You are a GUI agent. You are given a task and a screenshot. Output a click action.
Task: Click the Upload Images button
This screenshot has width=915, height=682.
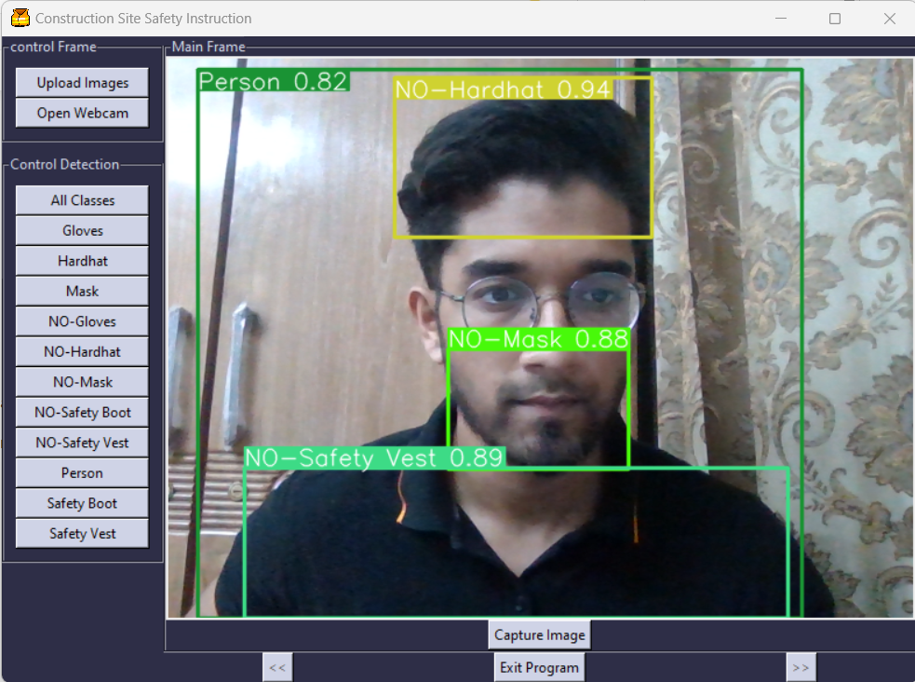point(83,83)
